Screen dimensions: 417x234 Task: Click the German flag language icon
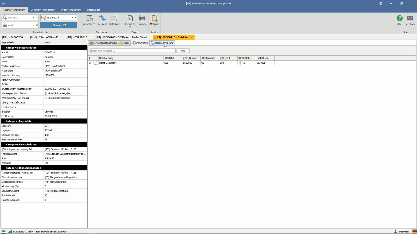(x=414, y=231)
